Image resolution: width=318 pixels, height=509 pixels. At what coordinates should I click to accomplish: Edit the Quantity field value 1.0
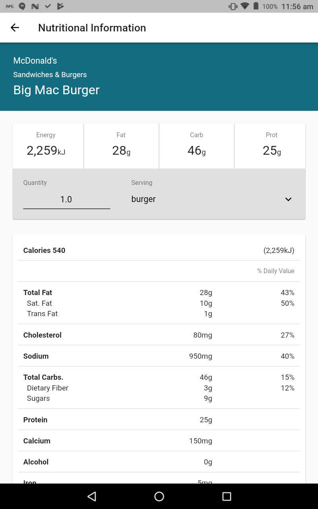[66, 200]
